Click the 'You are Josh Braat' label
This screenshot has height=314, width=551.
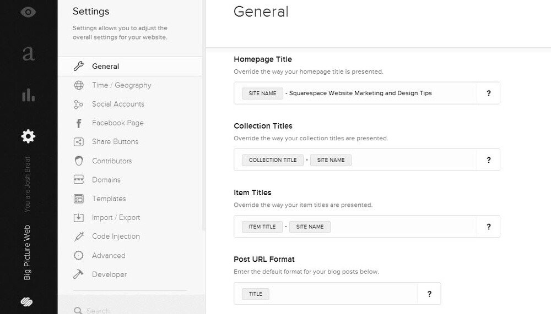tap(27, 184)
